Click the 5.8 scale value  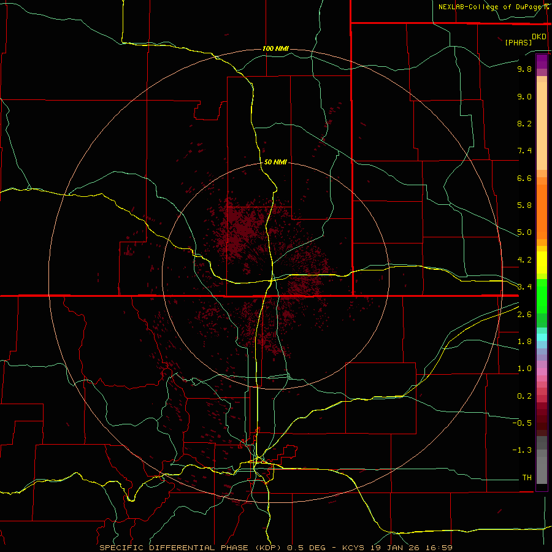tap(524, 205)
